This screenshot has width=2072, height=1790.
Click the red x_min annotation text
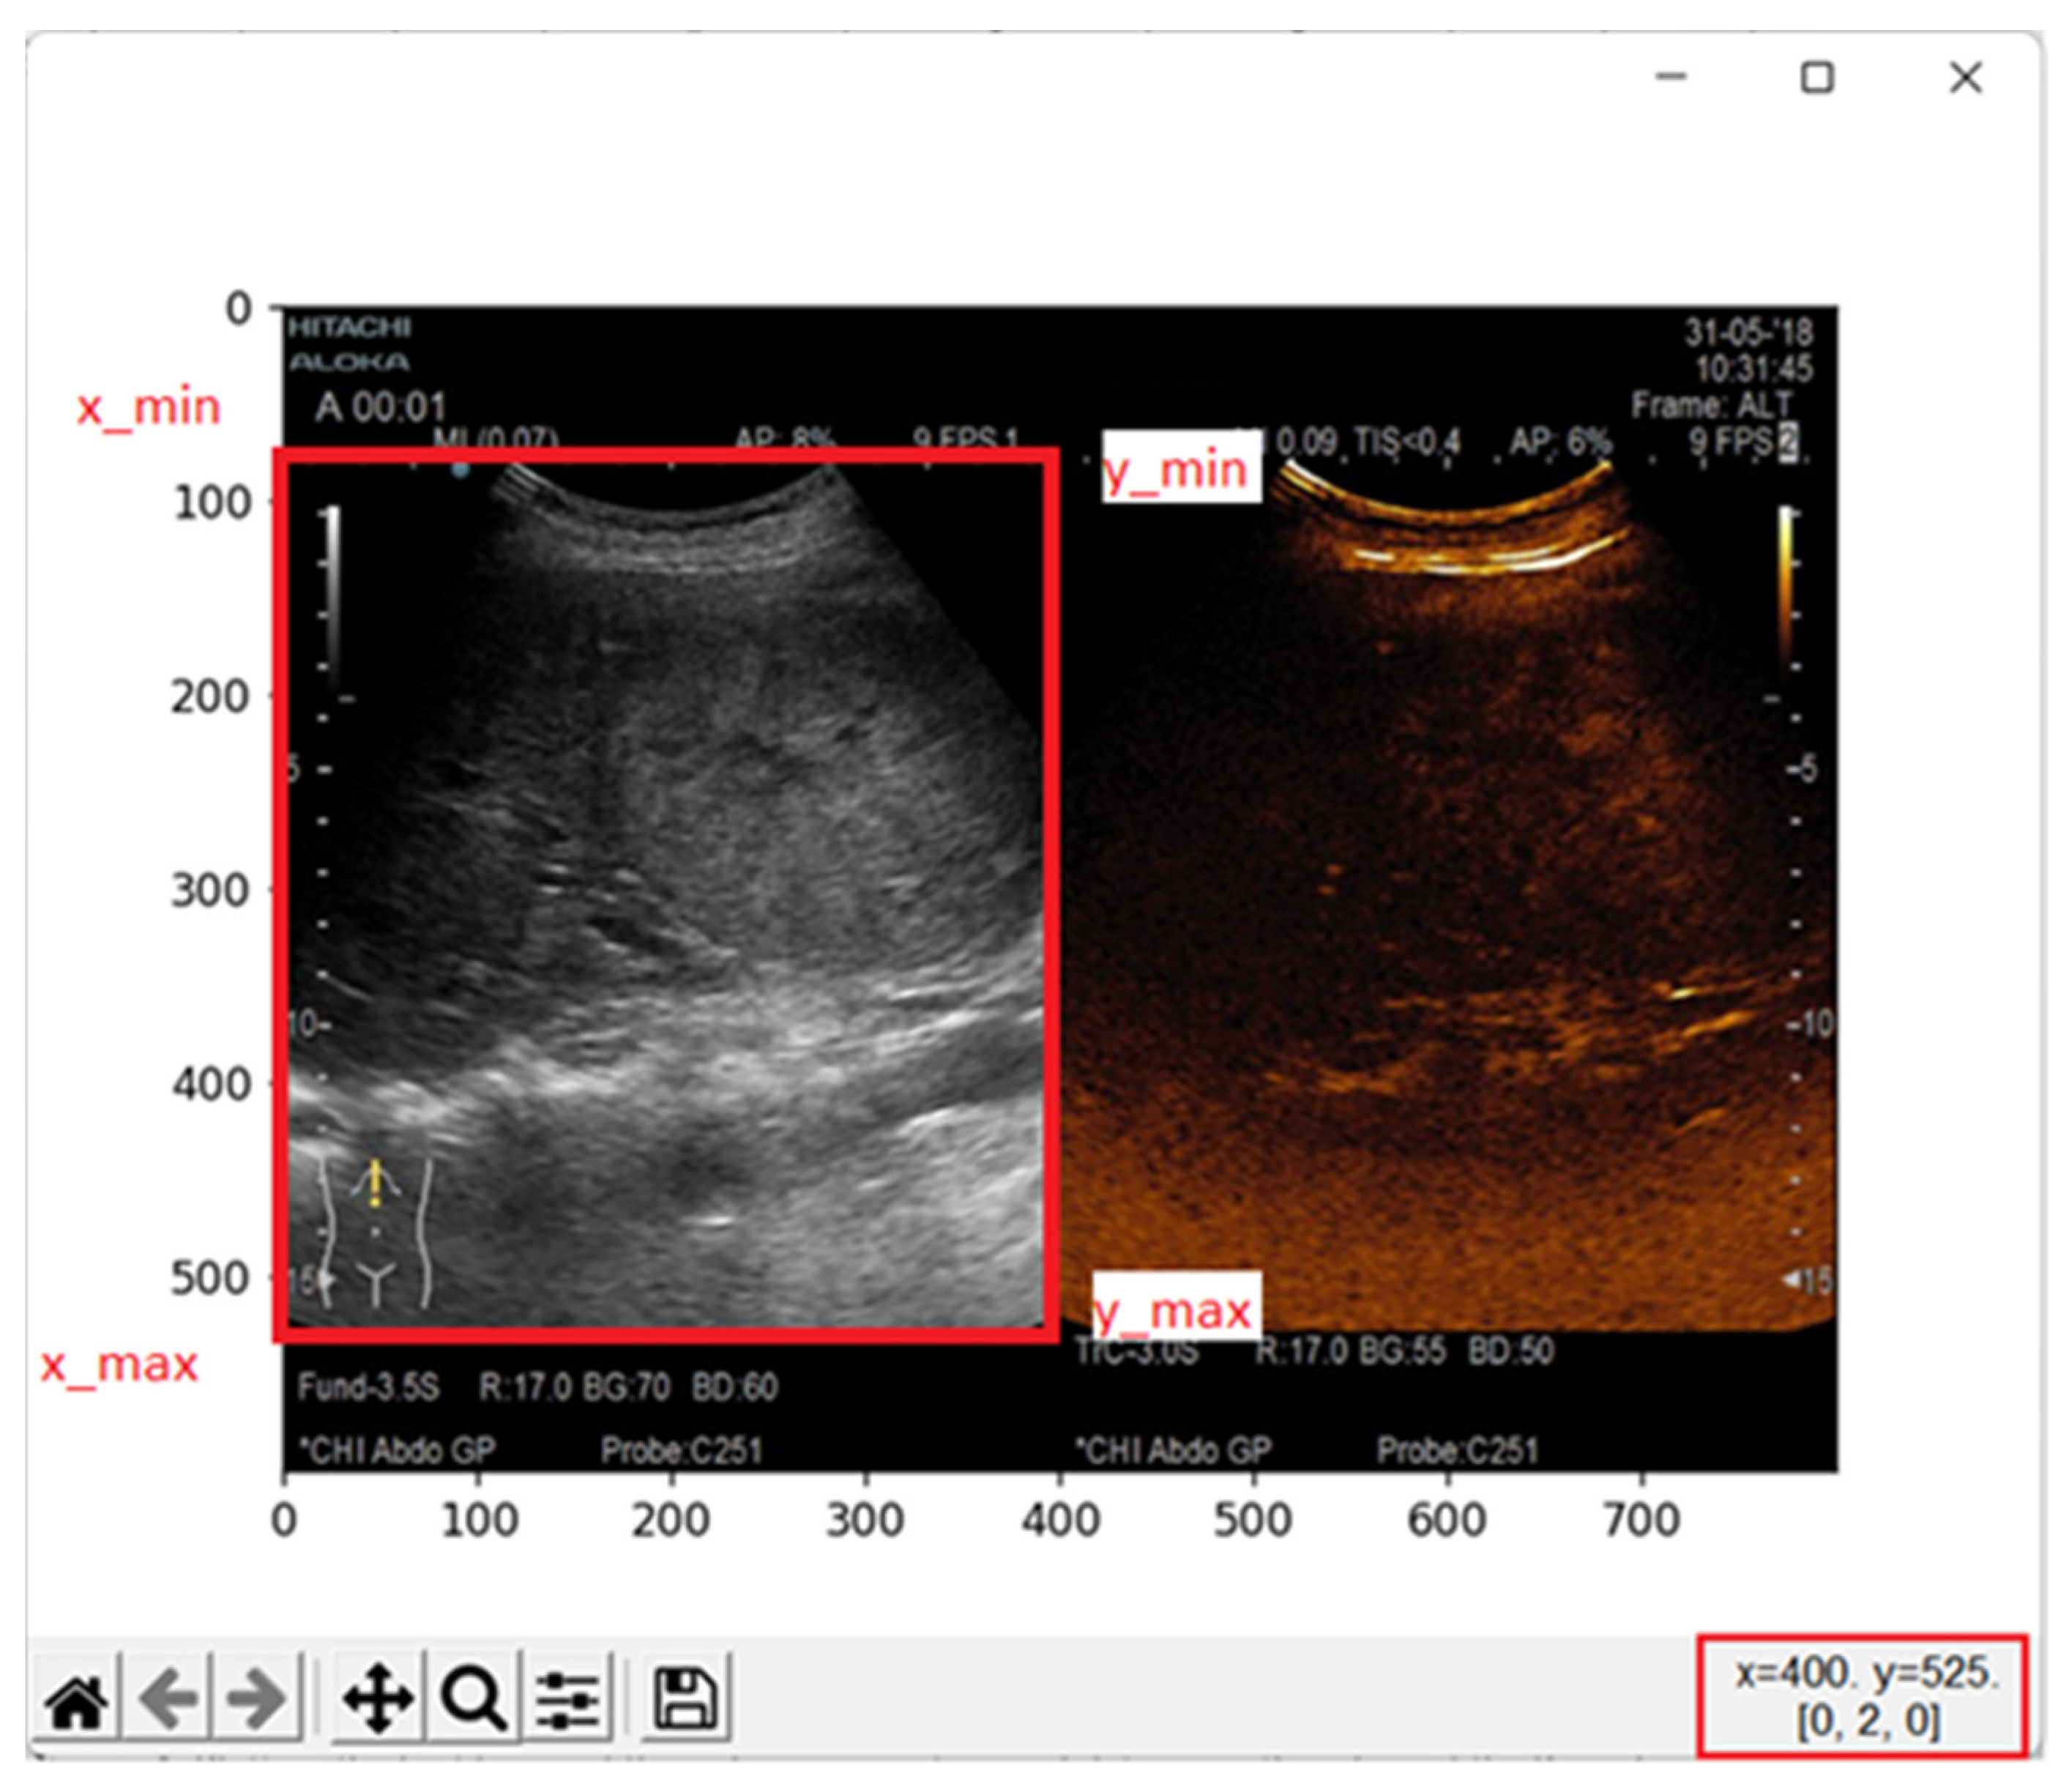point(148,407)
